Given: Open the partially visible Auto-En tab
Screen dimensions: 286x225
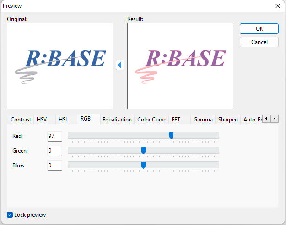Looking at the screenshot, I should (252, 120).
